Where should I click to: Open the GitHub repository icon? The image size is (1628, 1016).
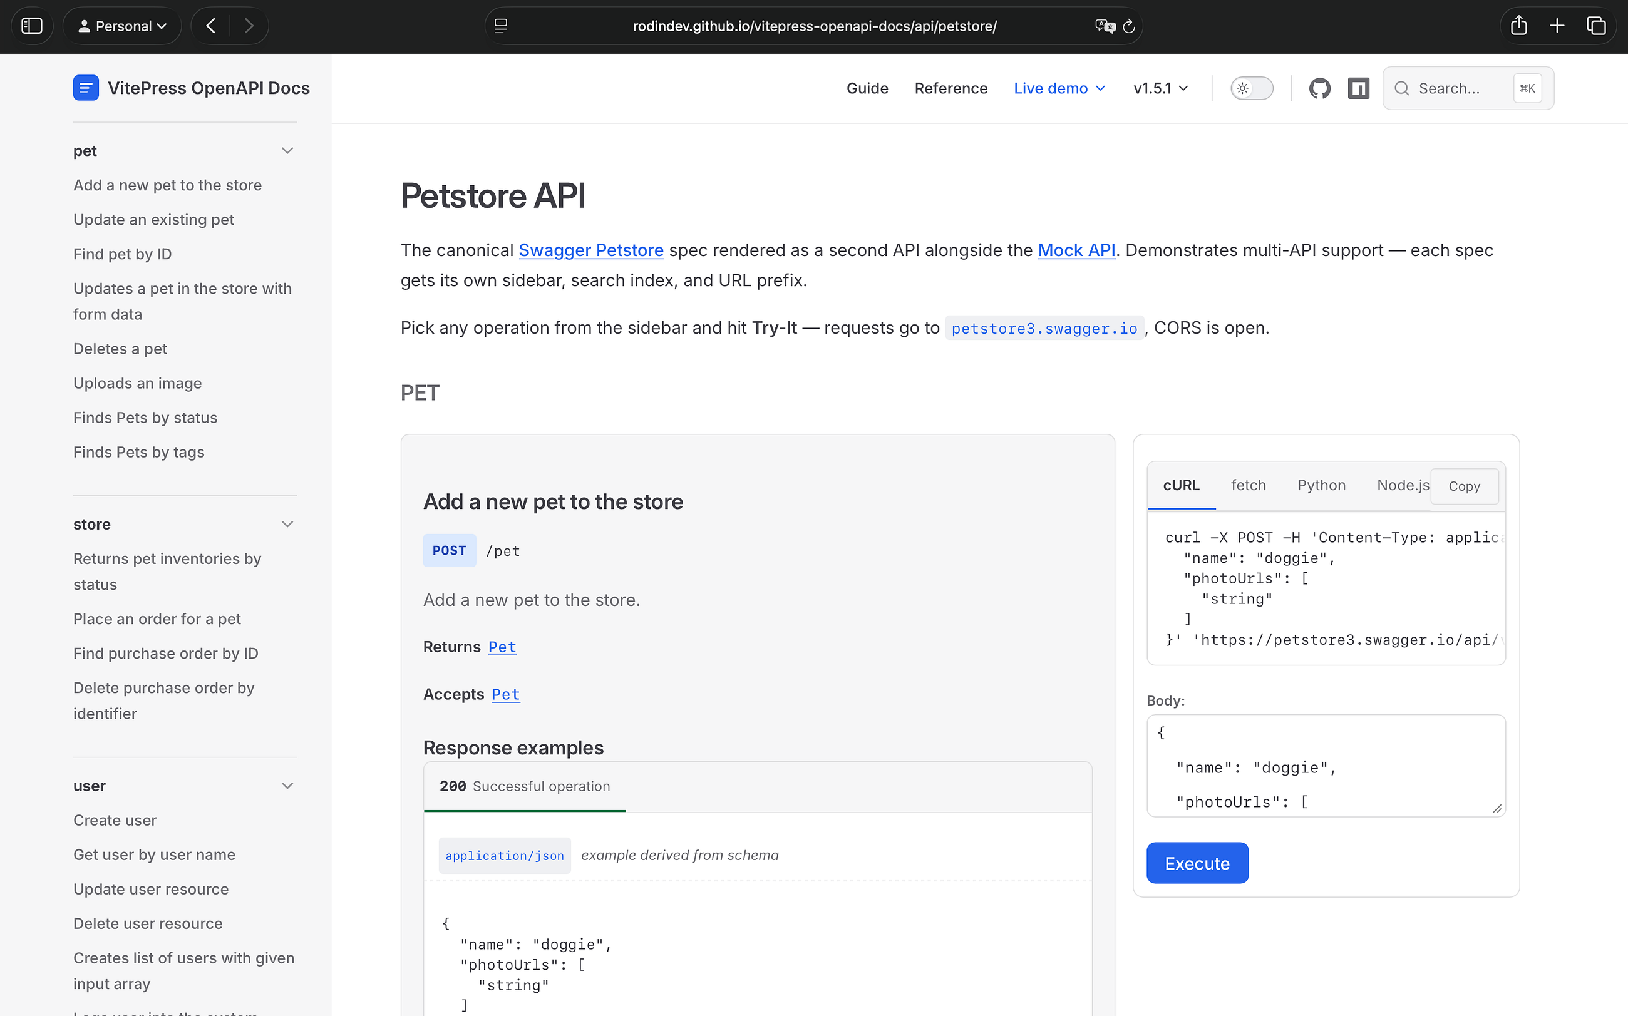point(1319,88)
